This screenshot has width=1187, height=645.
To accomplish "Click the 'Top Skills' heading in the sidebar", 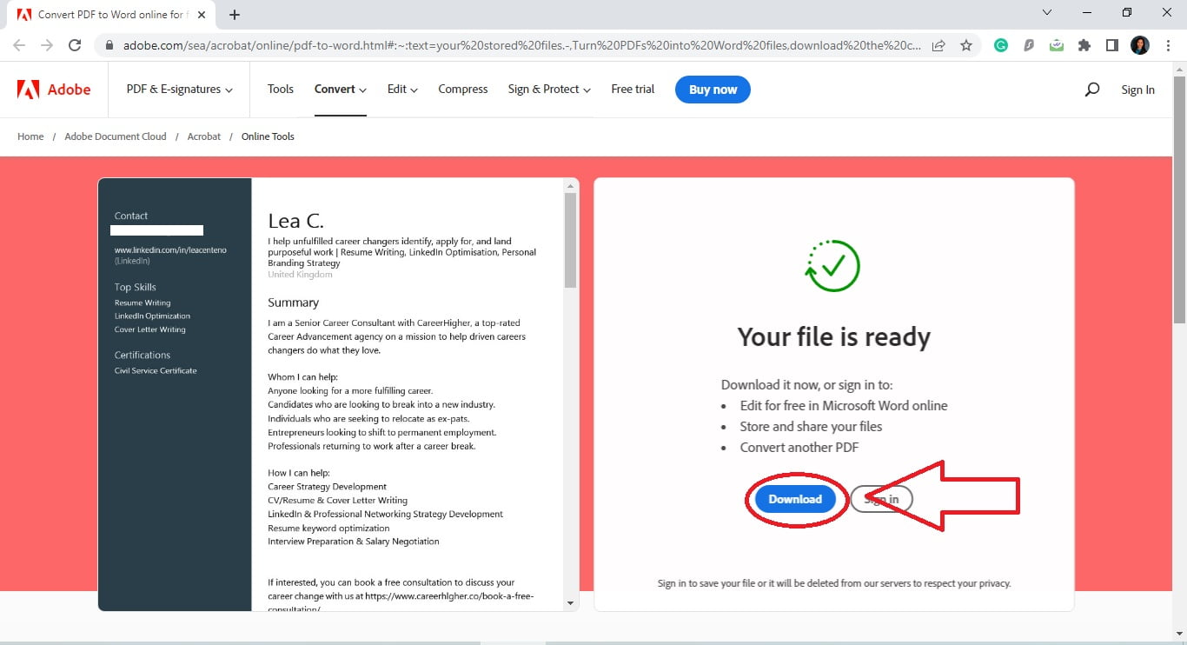I will coord(136,287).
